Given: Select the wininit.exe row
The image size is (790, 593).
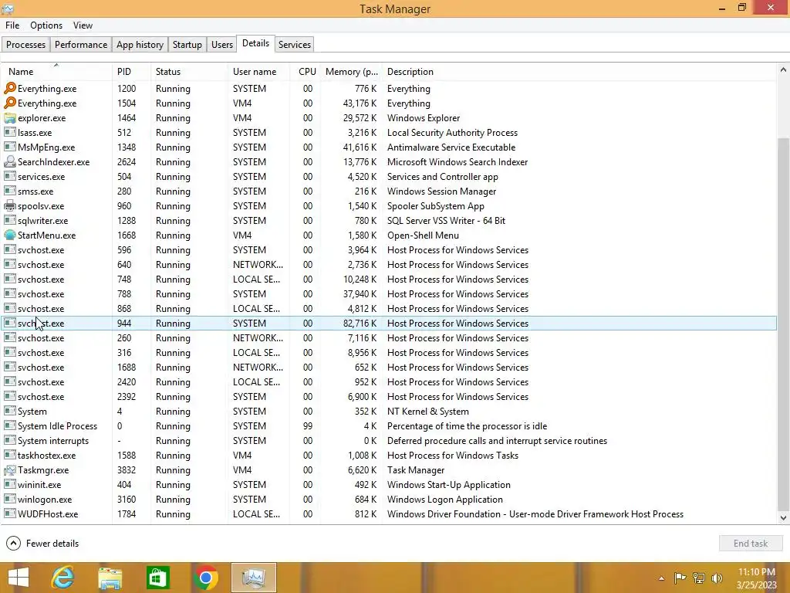Looking at the screenshot, I should 389,485.
